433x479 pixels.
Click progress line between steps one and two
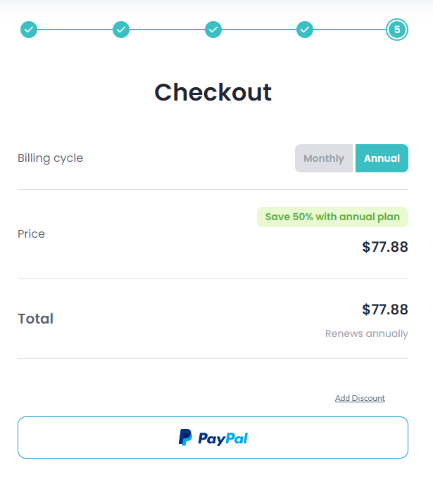tap(75, 30)
